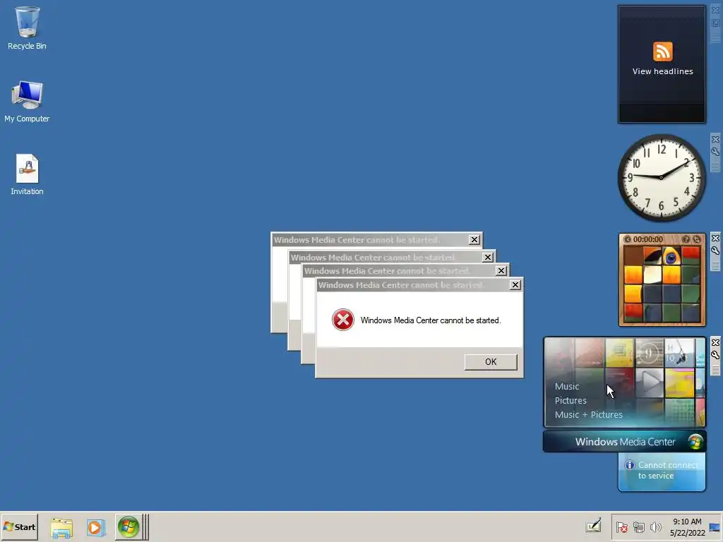Select Pictures in the Media Center gadget

click(x=570, y=401)
